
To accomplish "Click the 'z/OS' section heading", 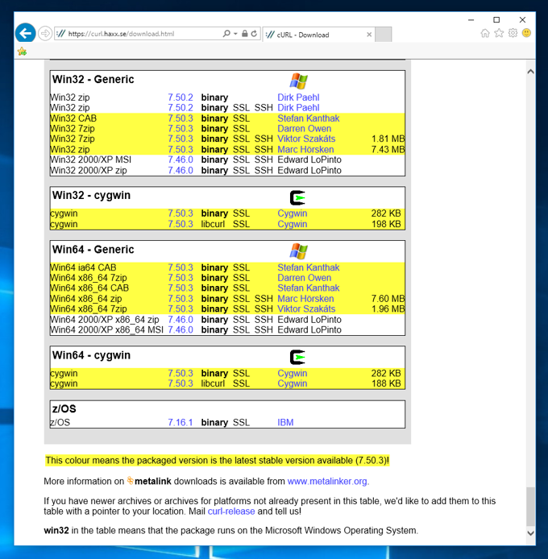I will pyautogui.click(x=64, y=408).
